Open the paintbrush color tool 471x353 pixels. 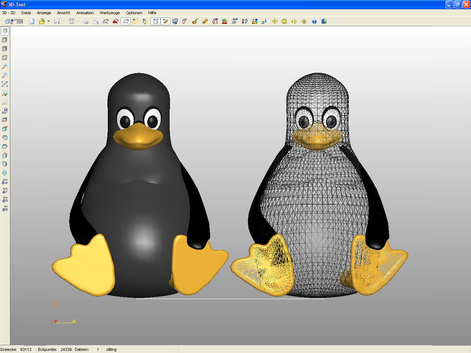point(194,21)
